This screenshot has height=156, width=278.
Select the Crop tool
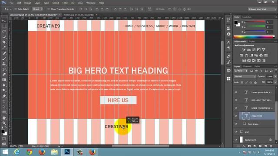click(x=4, y=42)
